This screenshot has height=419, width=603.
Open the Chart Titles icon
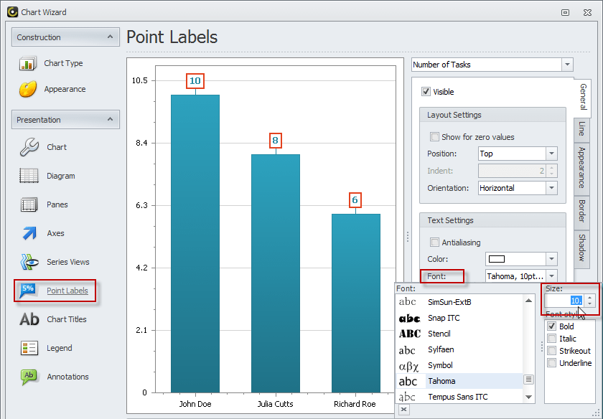coord(29,320)
